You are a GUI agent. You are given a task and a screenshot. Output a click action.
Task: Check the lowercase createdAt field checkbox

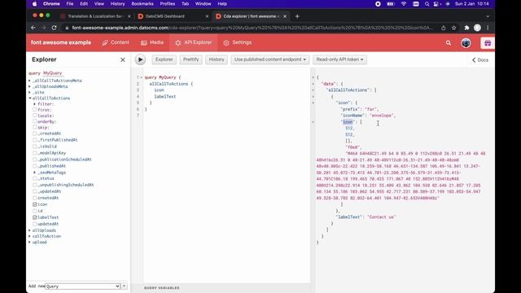(x=34, y=198)
